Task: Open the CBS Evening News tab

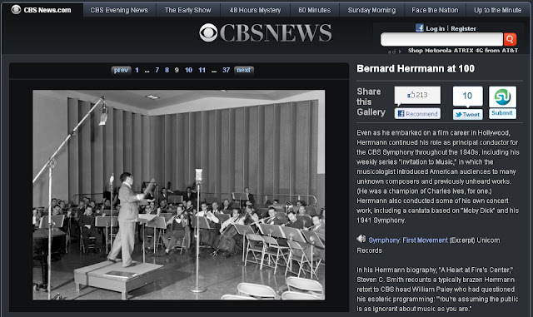Action: (x=119, y=10)
